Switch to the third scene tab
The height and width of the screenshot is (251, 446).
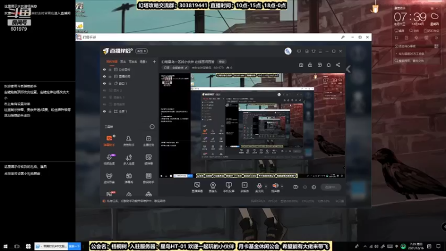(x=133, y=62)
